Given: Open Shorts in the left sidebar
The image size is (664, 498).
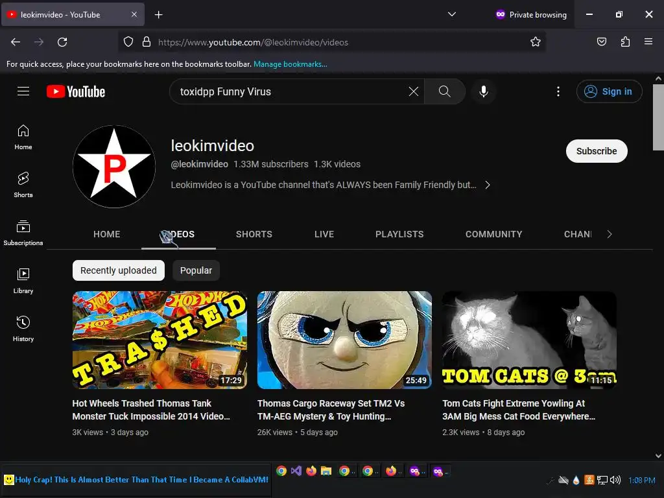Looking at the screenshot, I should [23, 185].
